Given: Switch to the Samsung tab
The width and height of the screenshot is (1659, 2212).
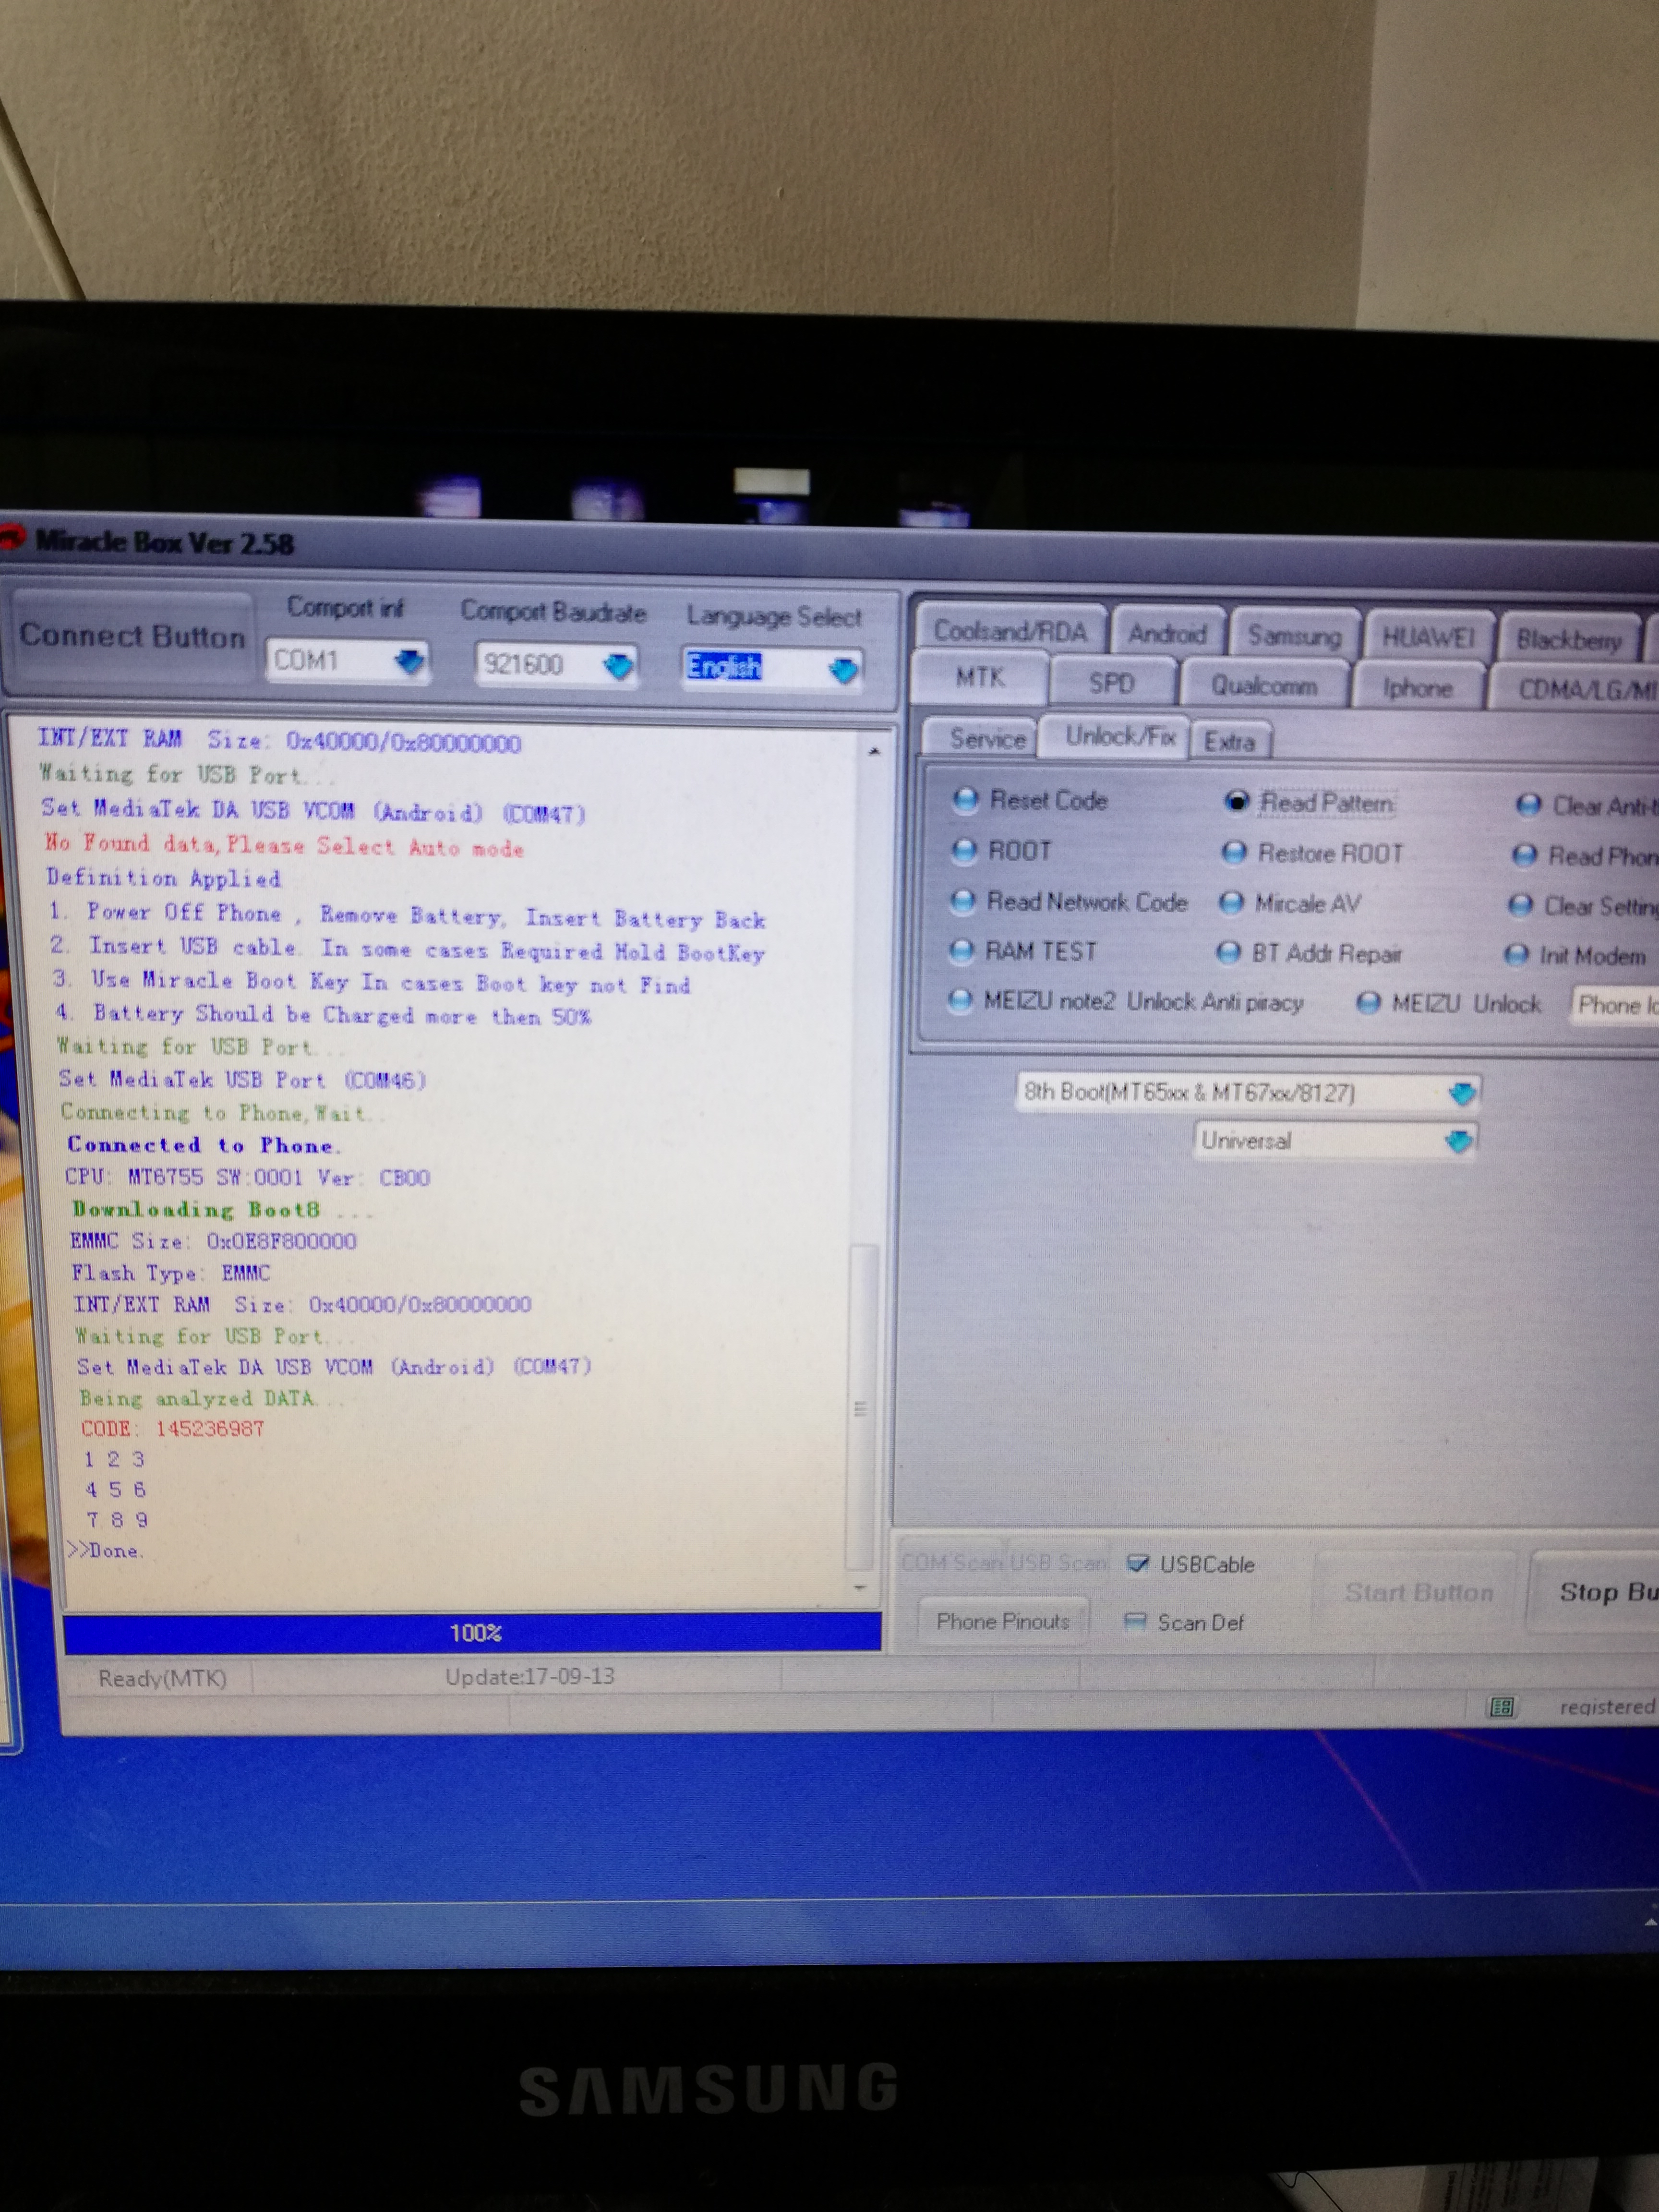Looking at the screenshot, I should tap(1295, 636).
